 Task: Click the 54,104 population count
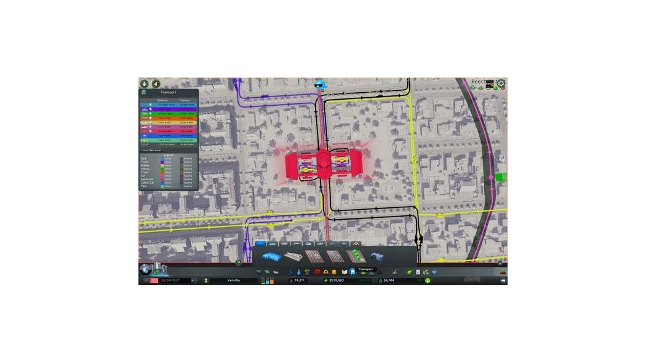[388, 280]
